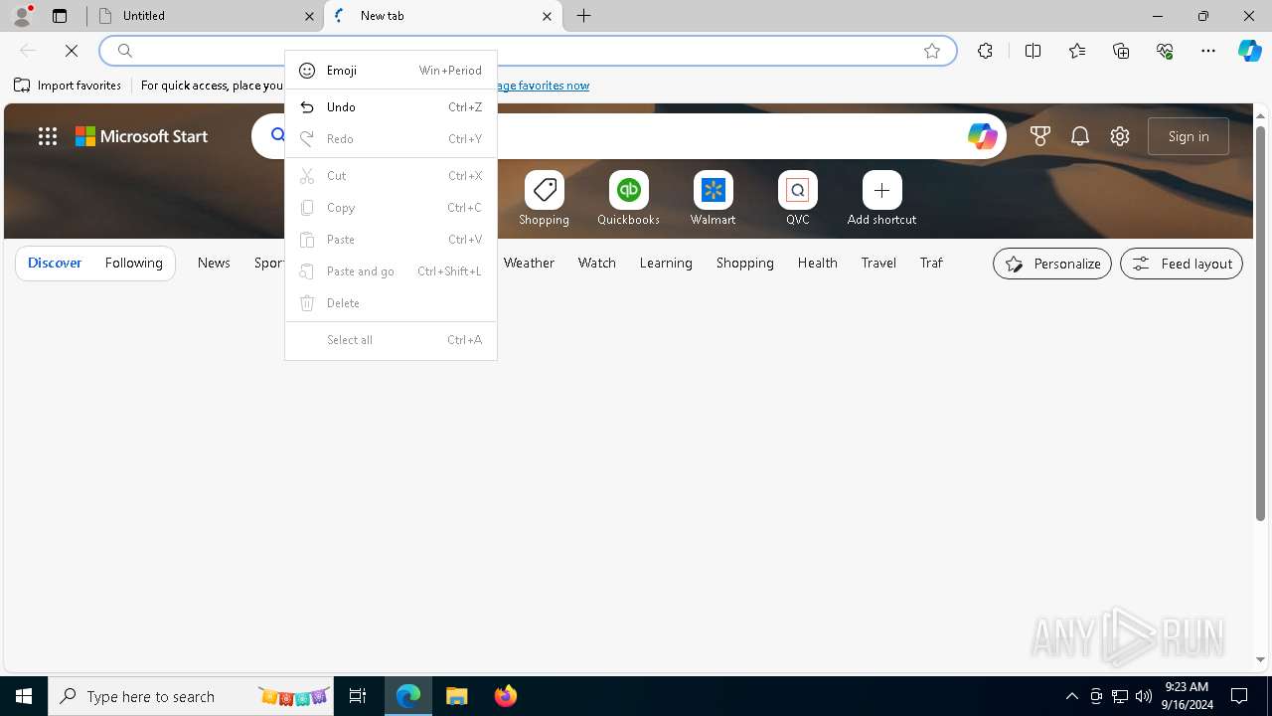1272x716 pixels.
Task: Launch Firefox from the taskbar
Action: pyautogui.click(x=506, y=696)
